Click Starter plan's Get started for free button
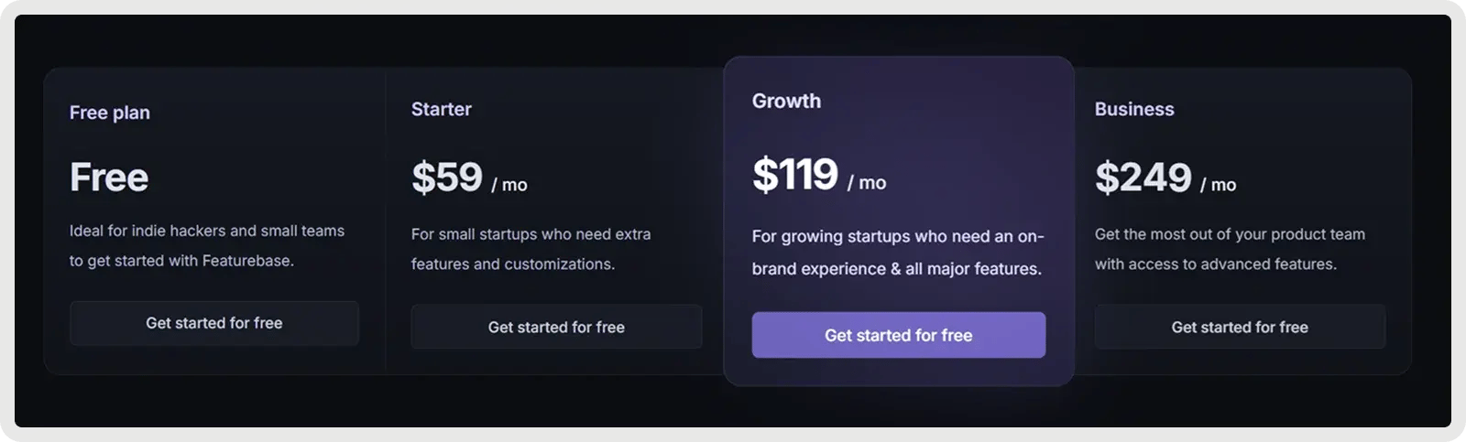1466x442 pixels. click(x=556, y=327)
